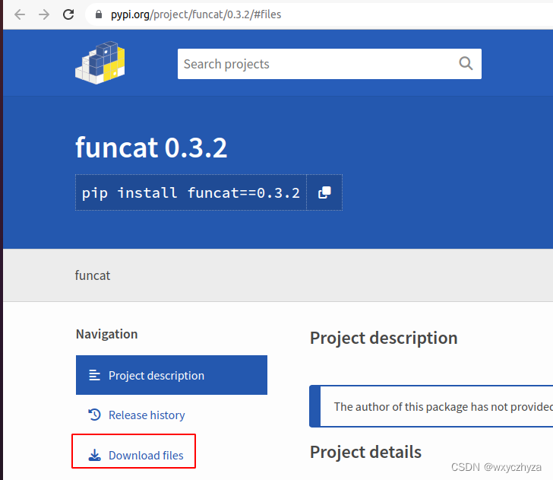This screenshot has height=480, width=553.
Task: Go forward with the browser forward arrow
Action: (x=44, y=14)
